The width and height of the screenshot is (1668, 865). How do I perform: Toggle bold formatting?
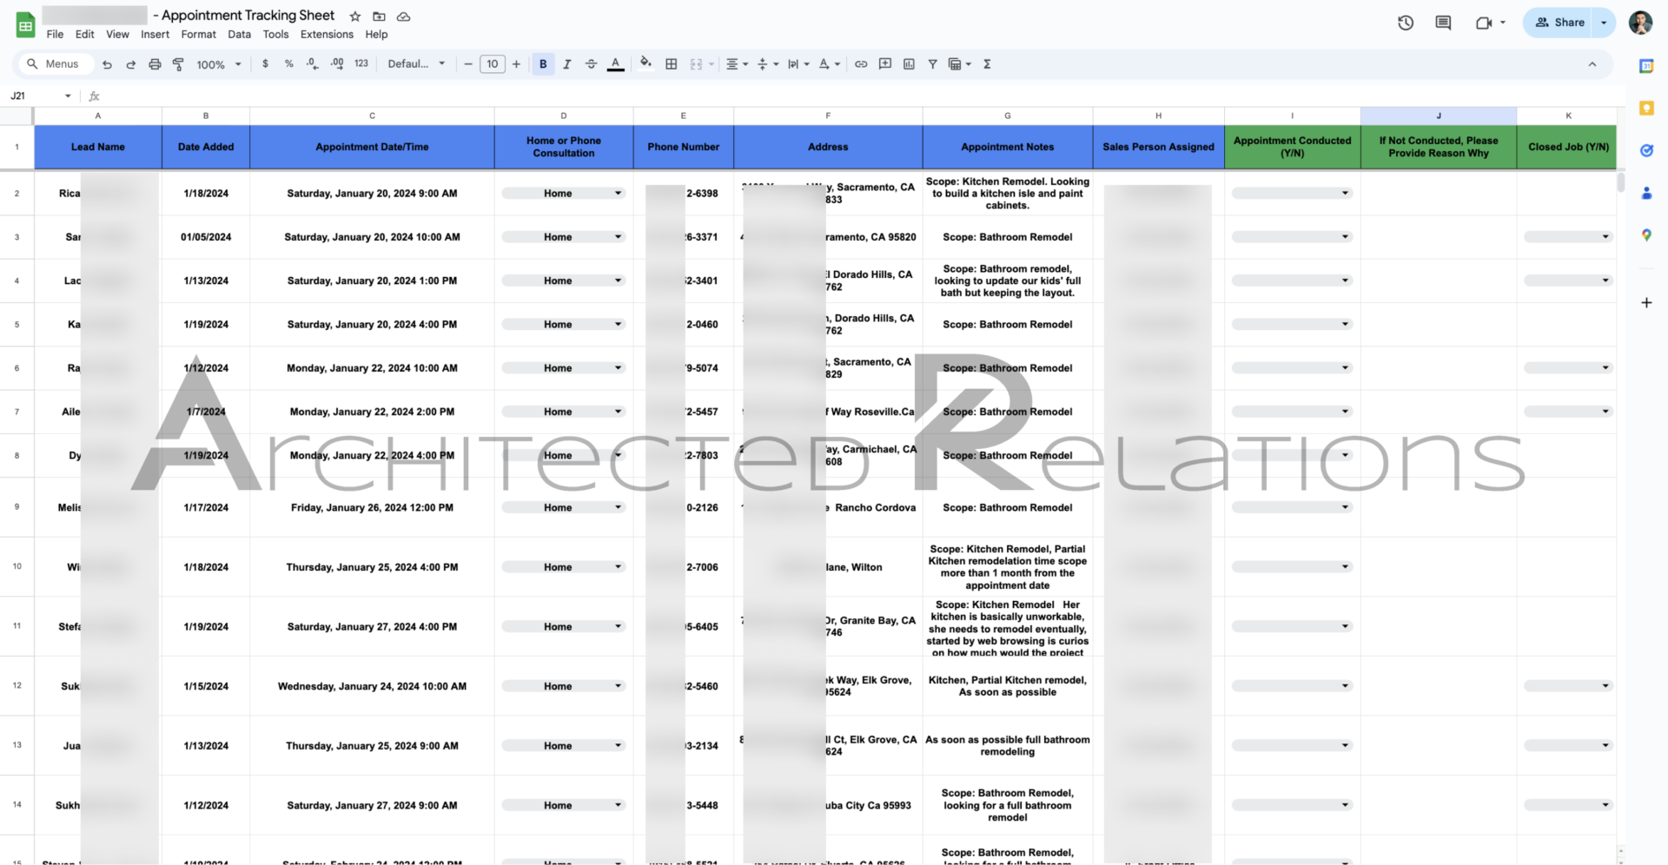(543, 64)
